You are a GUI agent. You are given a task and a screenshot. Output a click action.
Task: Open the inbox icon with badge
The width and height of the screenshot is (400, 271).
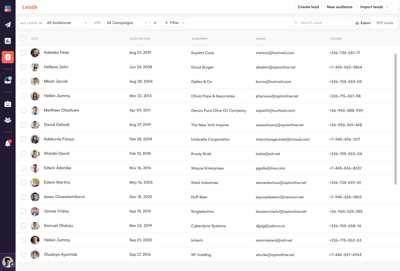8,80
